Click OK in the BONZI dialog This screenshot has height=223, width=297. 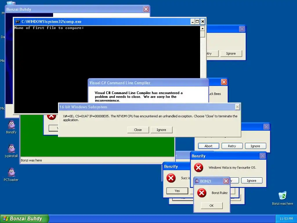(211, 206)
